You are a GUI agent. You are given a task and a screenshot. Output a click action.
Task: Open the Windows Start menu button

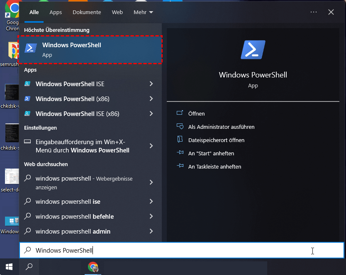pos(9,267)
